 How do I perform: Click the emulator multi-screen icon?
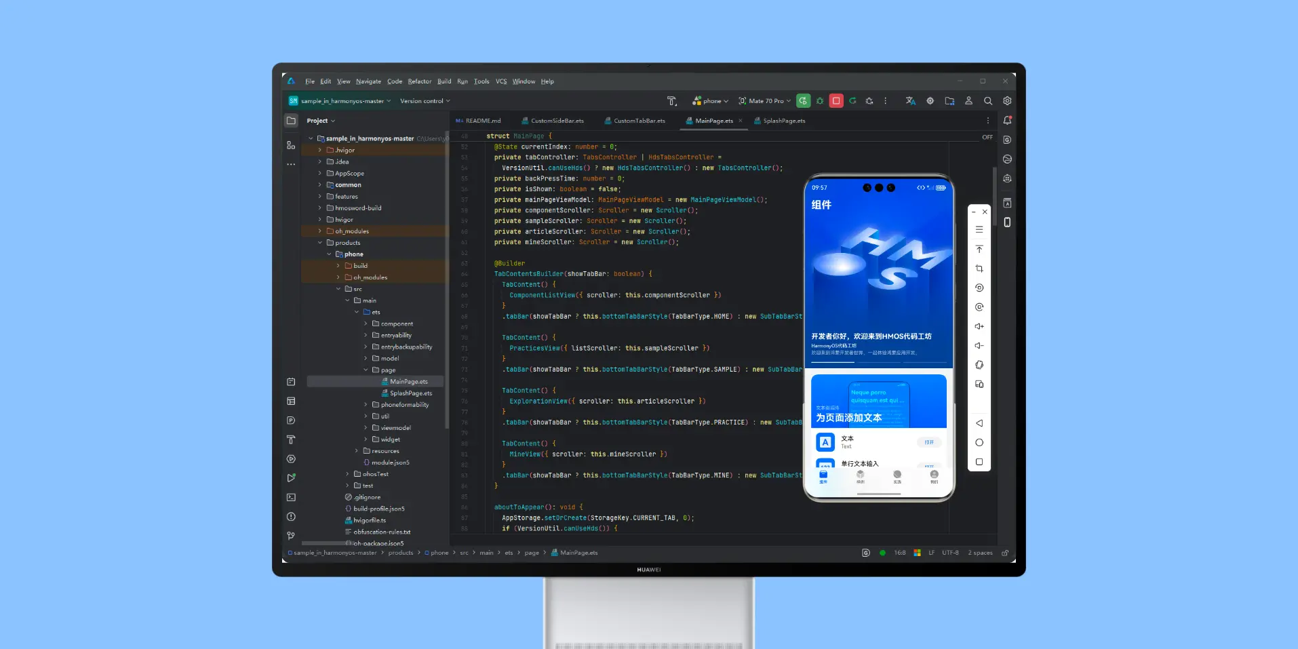coord(979,385)
